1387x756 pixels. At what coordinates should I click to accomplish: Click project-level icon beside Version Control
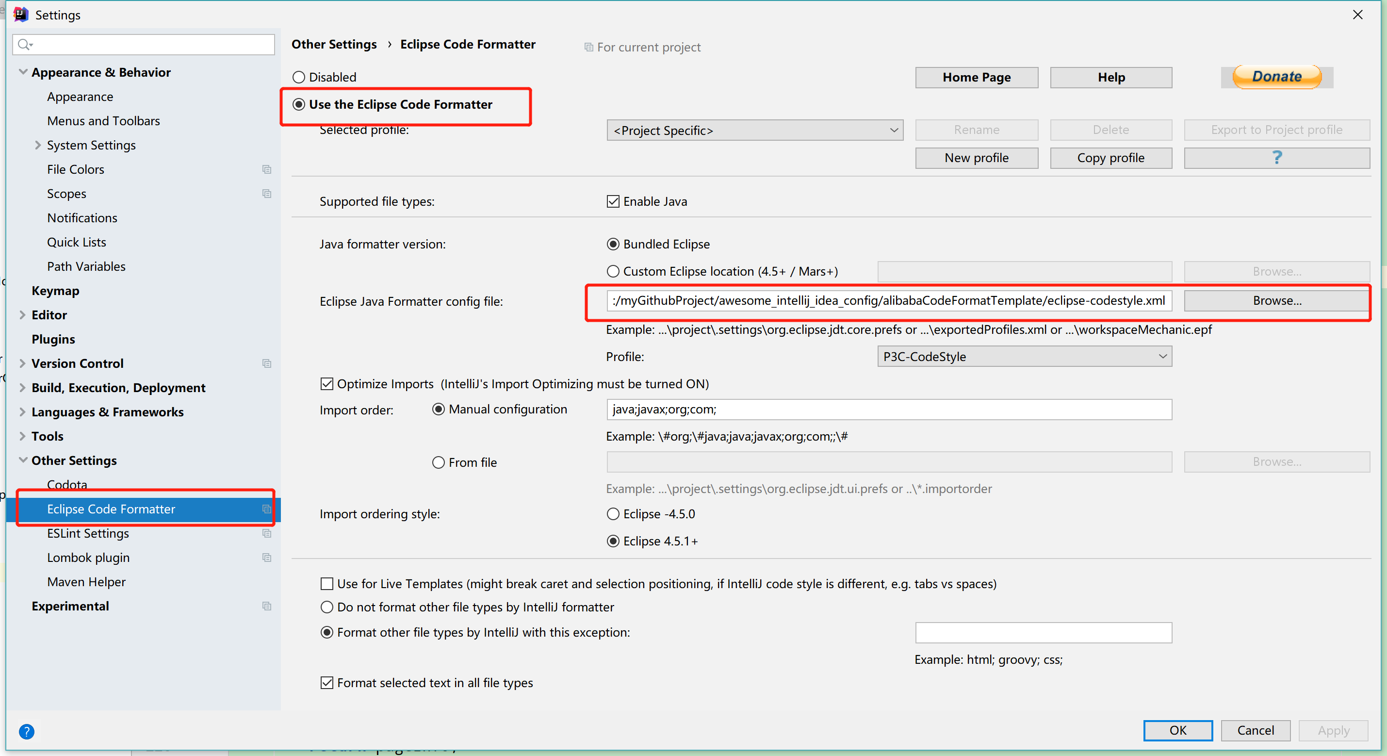tap(266, 363)
